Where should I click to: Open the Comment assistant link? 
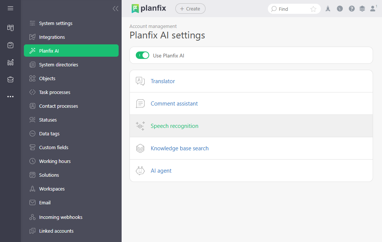click(x=174, y=104)
